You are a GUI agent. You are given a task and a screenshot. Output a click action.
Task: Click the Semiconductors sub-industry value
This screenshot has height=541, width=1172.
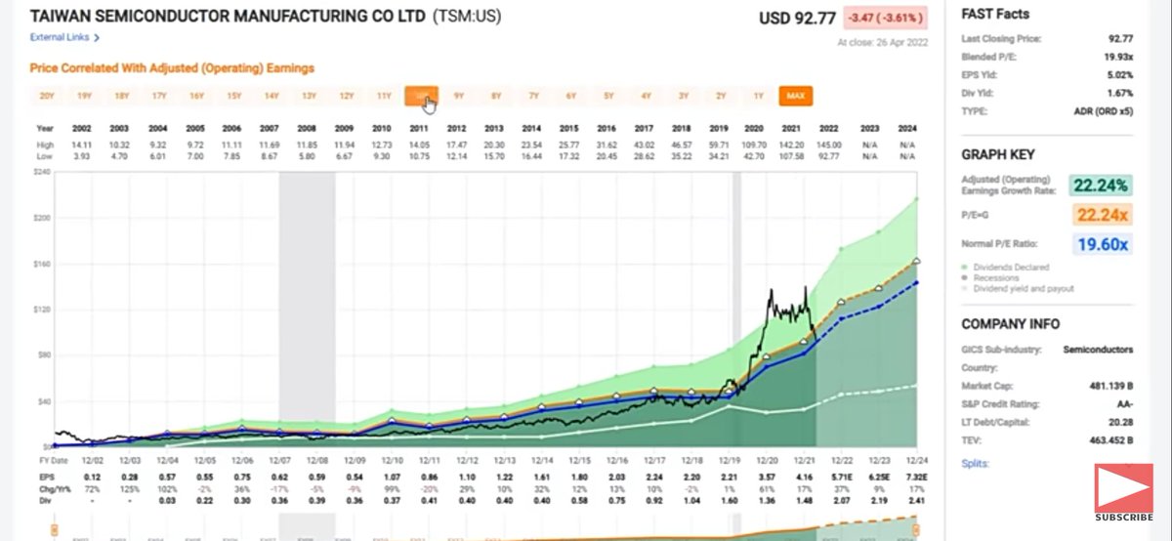1100,350
